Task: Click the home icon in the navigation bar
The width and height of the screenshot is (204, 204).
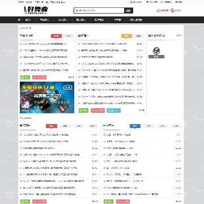Action: coord(19,20)
